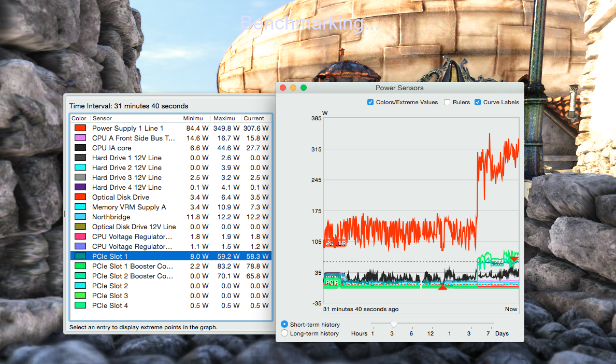
Task: Click the Power Sensors window title bar
Action: [x=399, y=88]
